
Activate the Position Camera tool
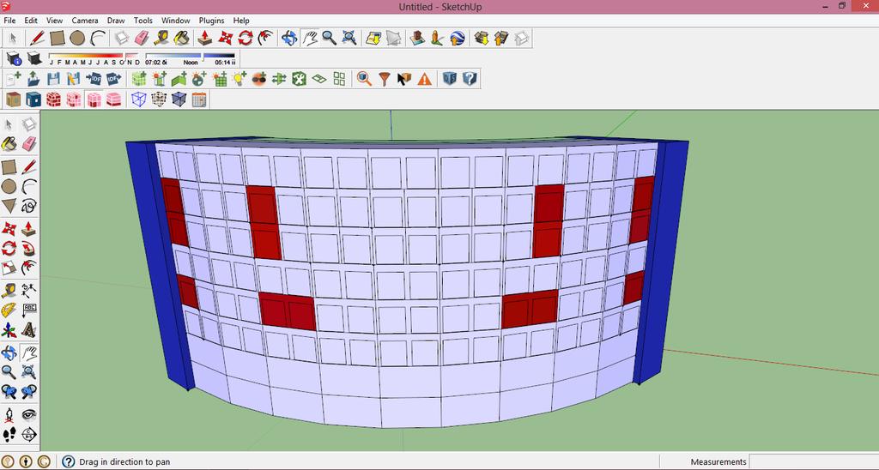(x=9, y=415)
